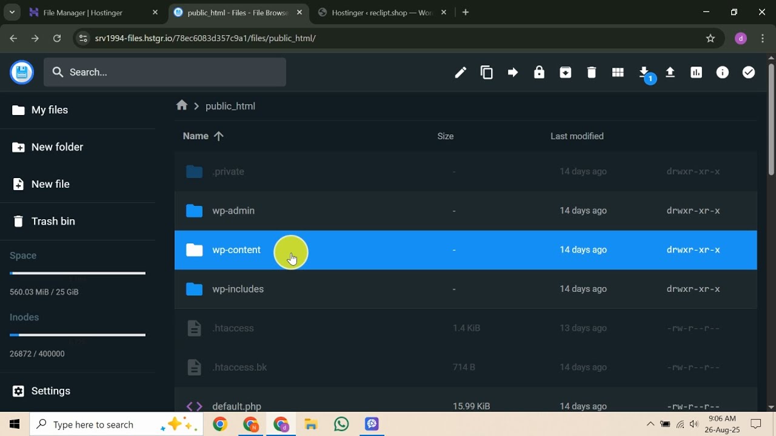Reload the page with the refresh icon
This screenshot has height=436, width=776.
point(57,38)
